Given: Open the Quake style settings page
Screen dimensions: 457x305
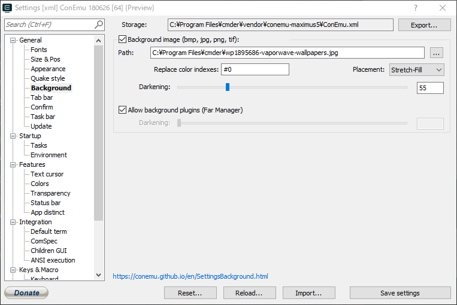Looking at the screenshot, I should click(48, 78).
